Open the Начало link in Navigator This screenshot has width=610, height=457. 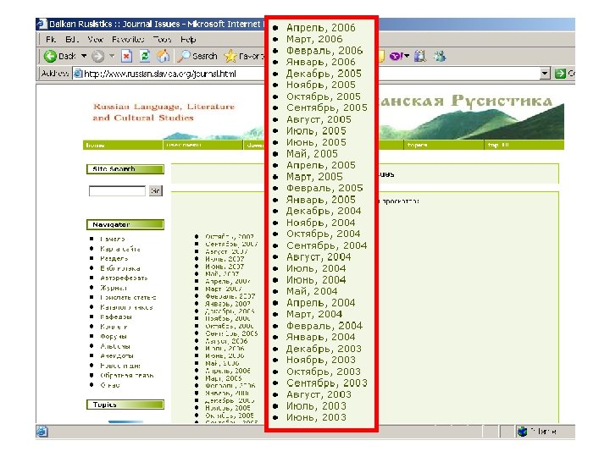[x=113, y=239]
